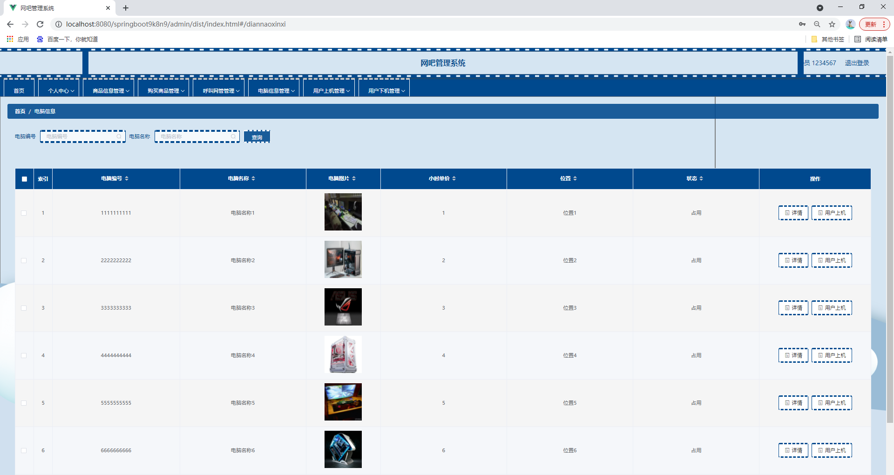Sort by 电脑编号 column arrows

(127, 178)
